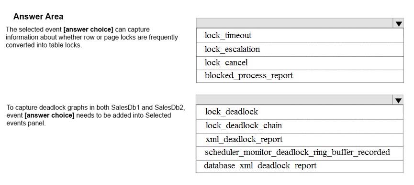Click the Answer Area heading
Image resolution: width=414 pixels, height=185 pixels.
38,17
